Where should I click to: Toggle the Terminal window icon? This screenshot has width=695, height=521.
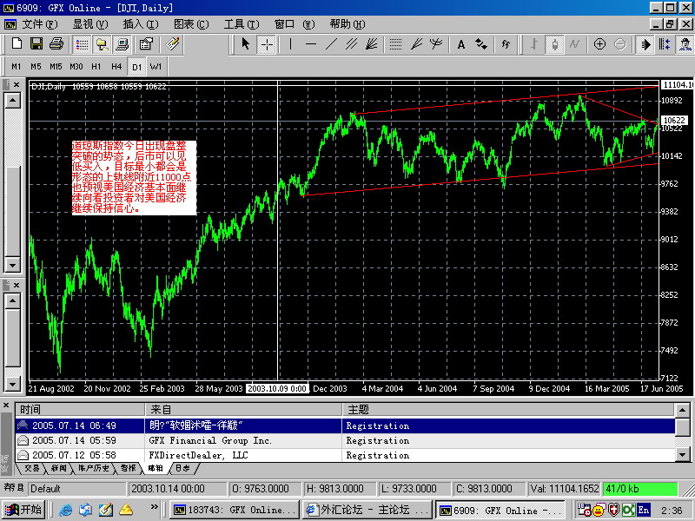point(122,44)
